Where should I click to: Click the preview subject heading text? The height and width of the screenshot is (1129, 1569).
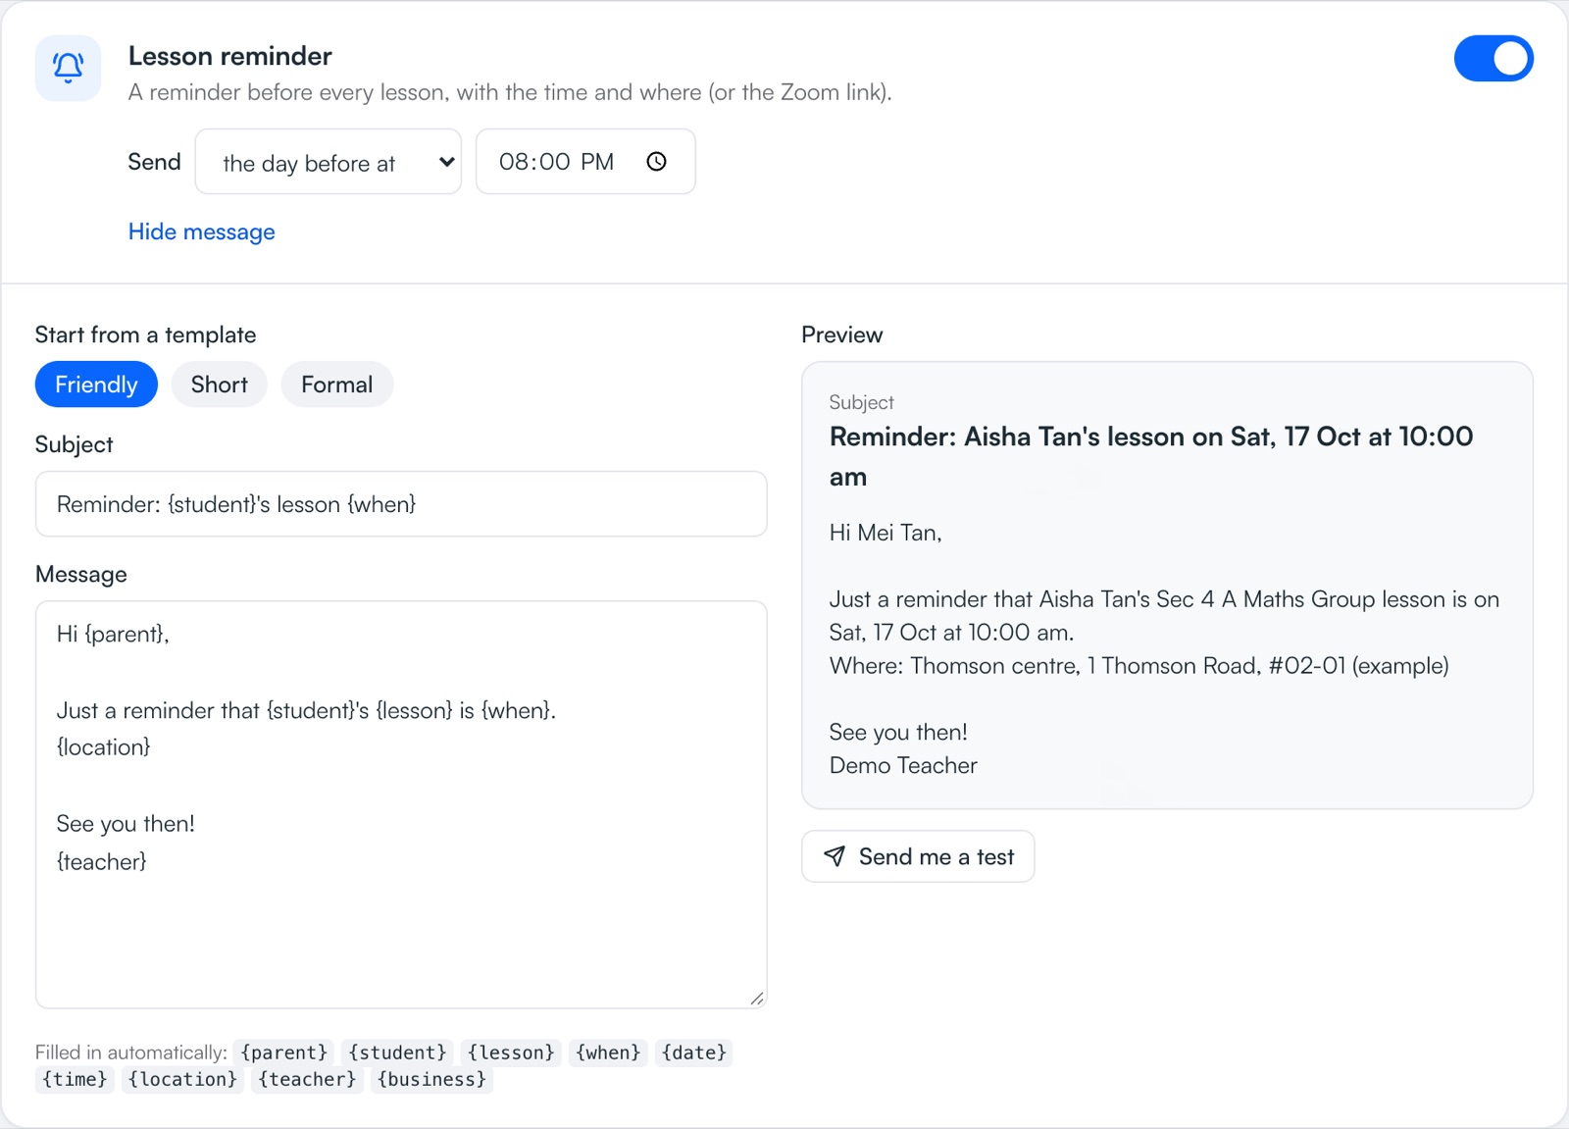coord(1151,456)
